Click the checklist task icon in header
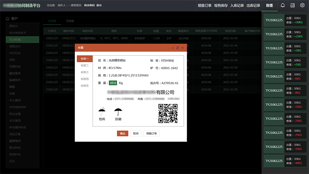 click(292, 5)
